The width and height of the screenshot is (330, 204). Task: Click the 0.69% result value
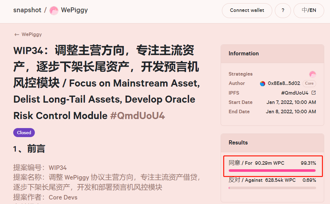[x=309, y=180]
